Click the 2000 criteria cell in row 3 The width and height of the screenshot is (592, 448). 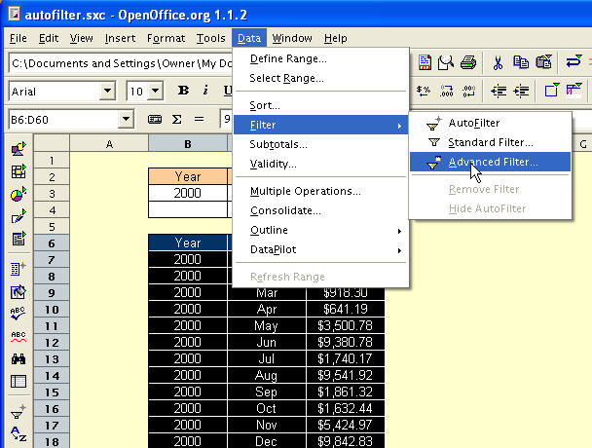[x=188, y=193]
